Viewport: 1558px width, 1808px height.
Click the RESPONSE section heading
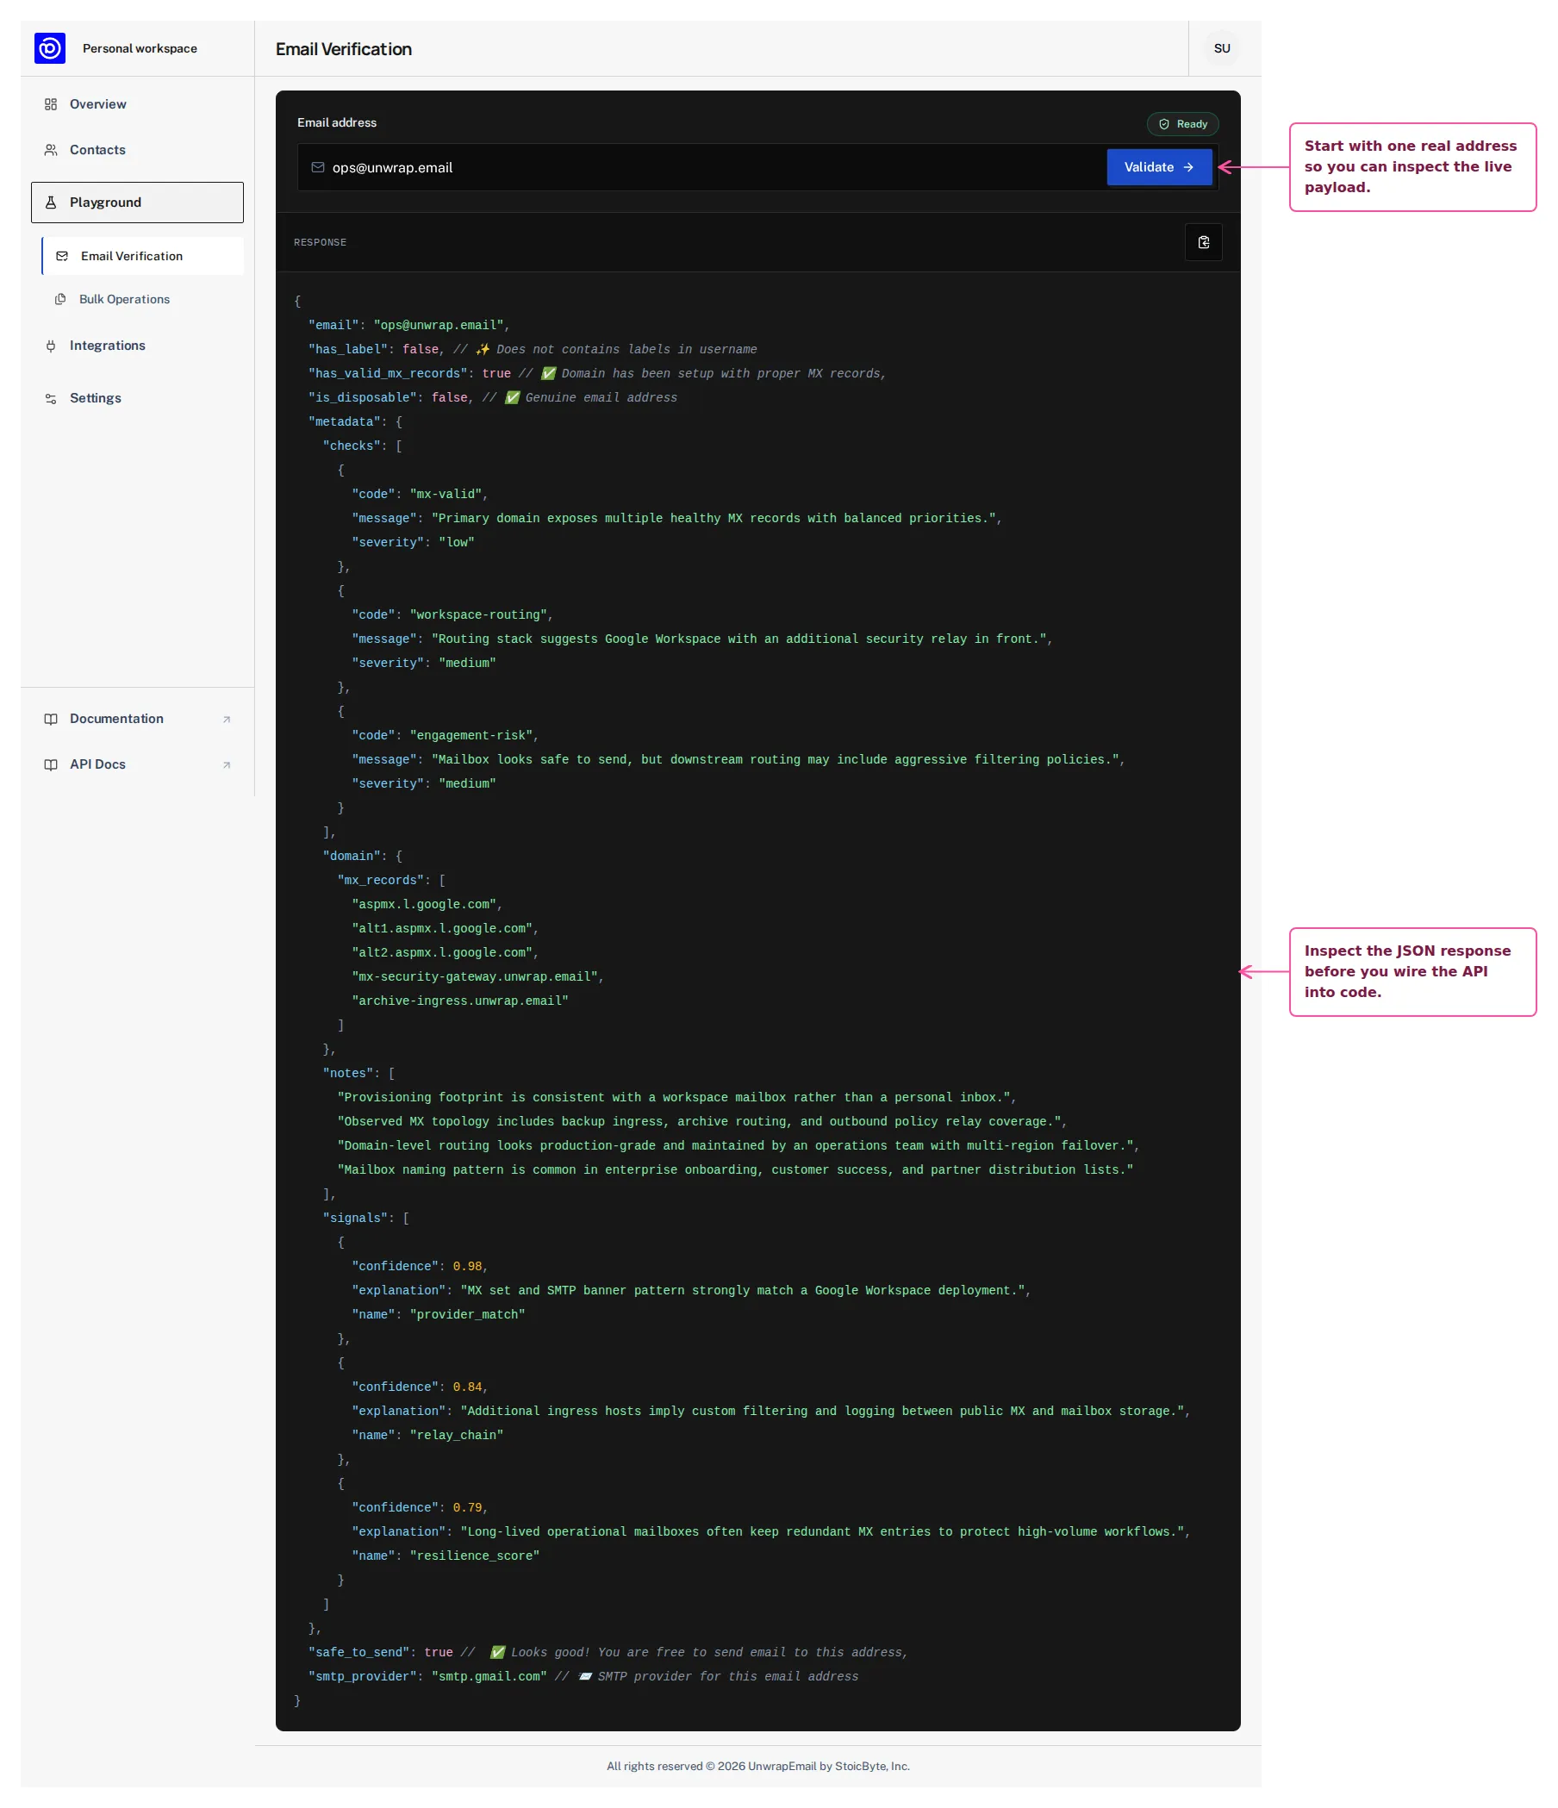coord(321,242)
